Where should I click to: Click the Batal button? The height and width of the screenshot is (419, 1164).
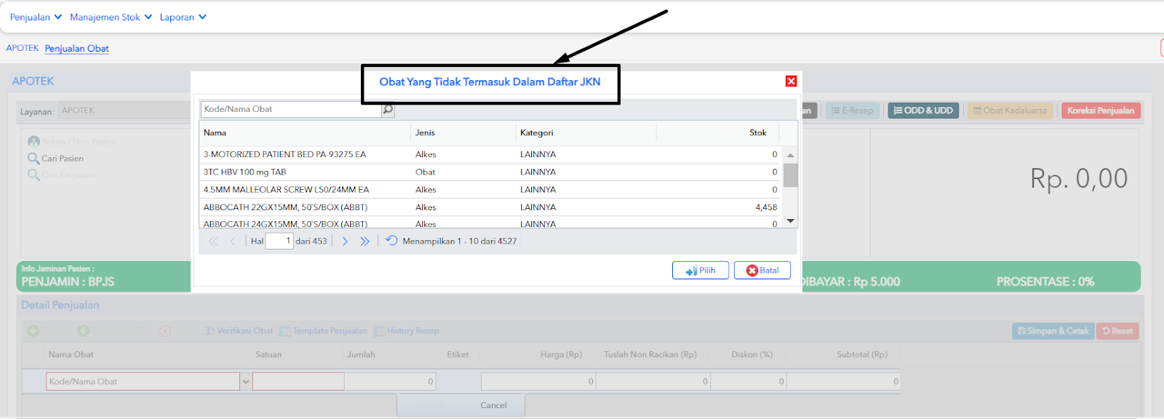coord(762,271)
